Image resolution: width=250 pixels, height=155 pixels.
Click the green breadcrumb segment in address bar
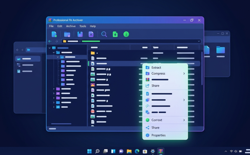coord(91,41)
